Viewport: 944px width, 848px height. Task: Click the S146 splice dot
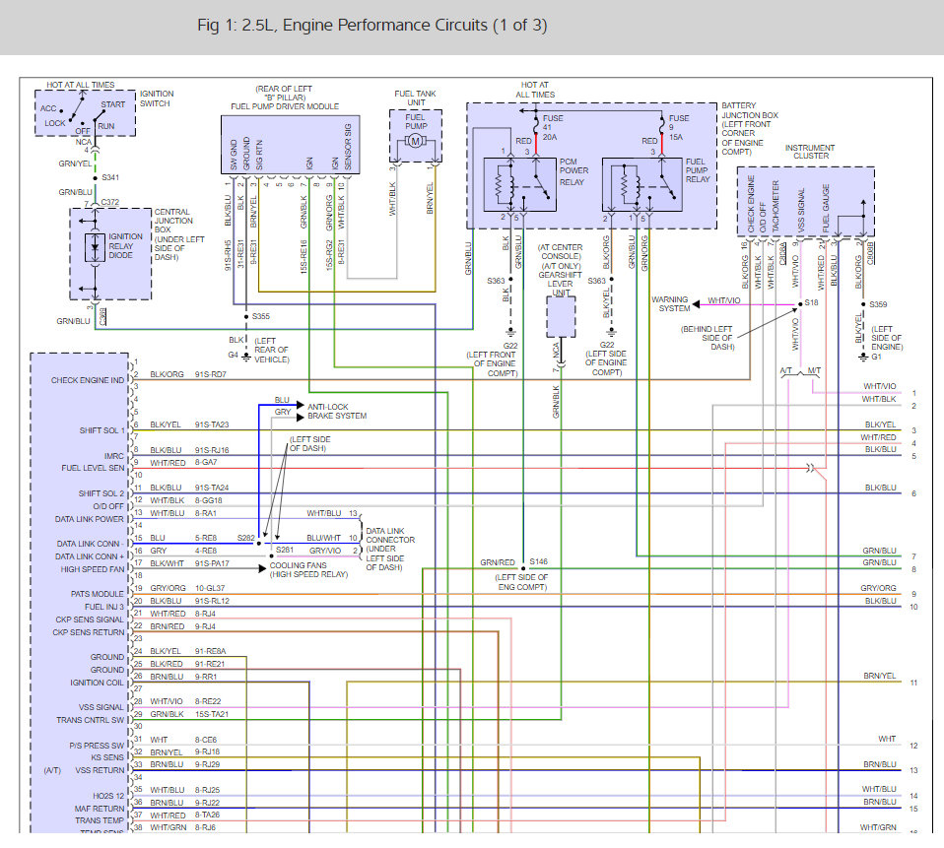pyautogui.click(x=523, y=567)
